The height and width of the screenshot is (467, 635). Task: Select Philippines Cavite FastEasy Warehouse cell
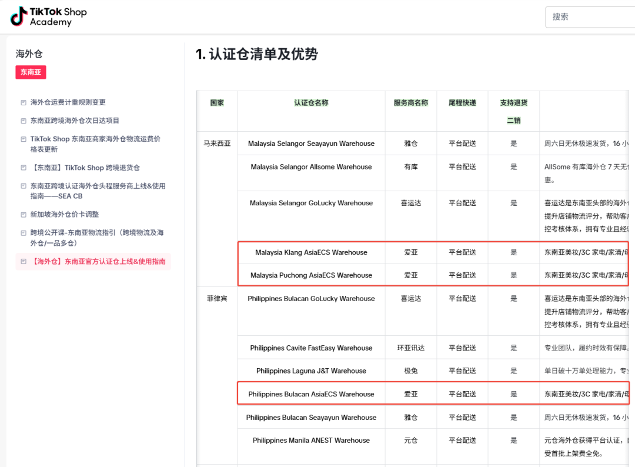[311, 348]
